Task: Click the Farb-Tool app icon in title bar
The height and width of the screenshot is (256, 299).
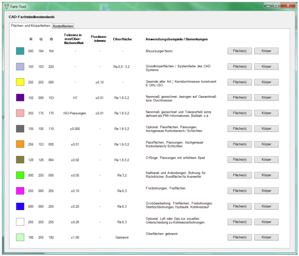Action: pyautogui.click(x=6, y=6)
